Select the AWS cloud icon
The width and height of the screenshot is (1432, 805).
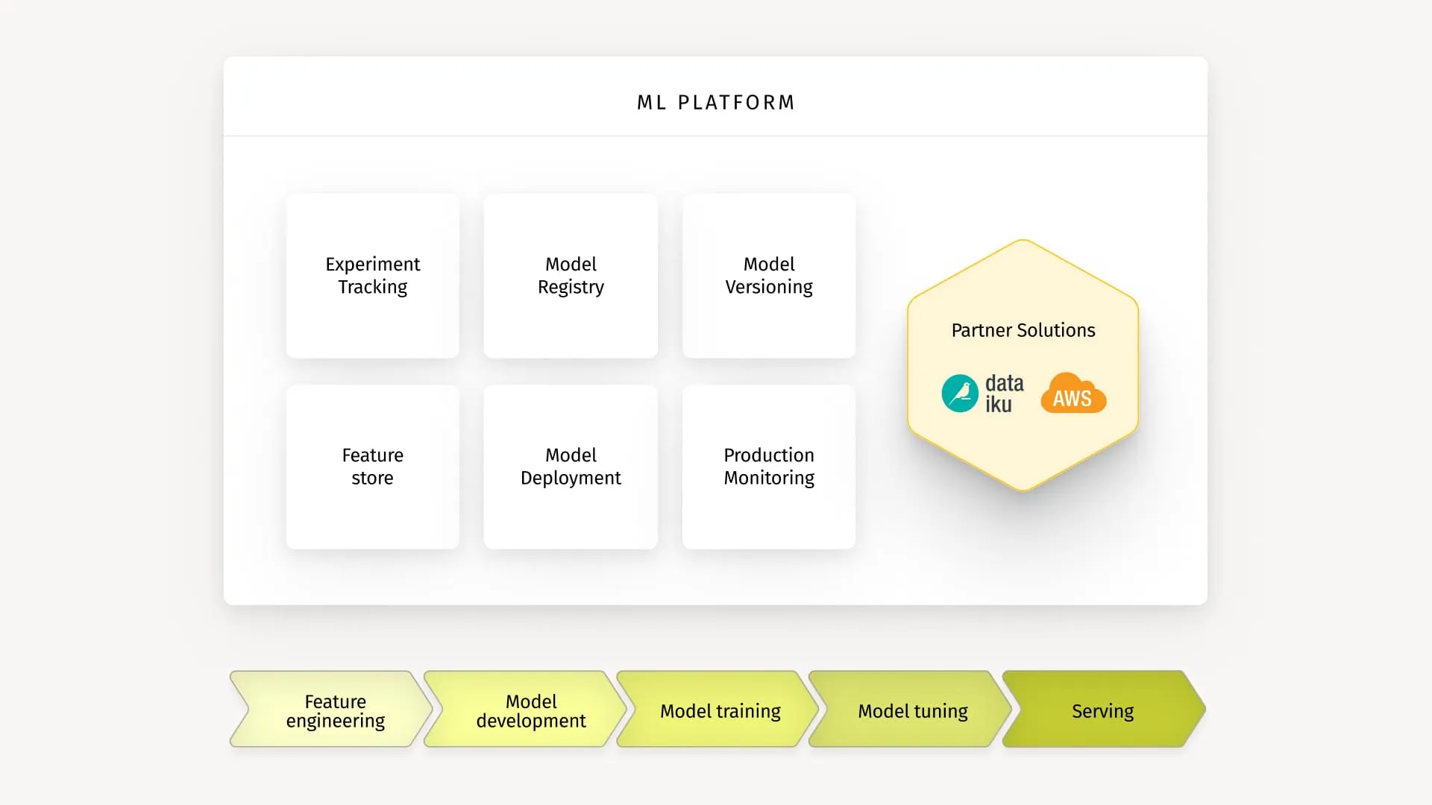(1073, 395)
